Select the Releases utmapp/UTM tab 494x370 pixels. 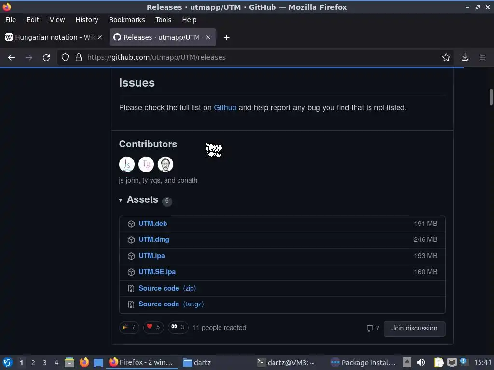click(x=162, y=37)
